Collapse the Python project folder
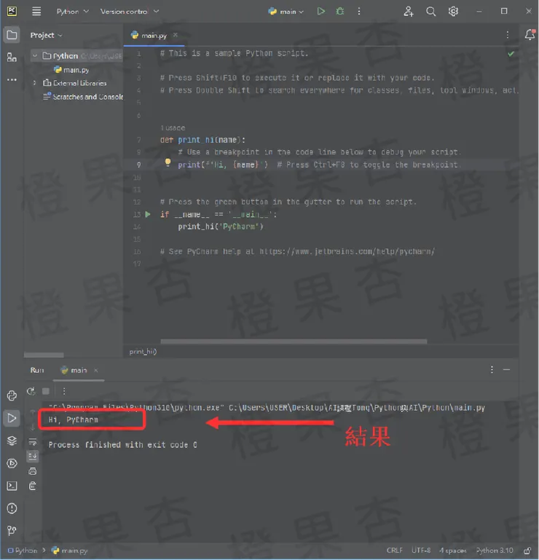This screenshot has height=560, width=539. pos(35,56)
